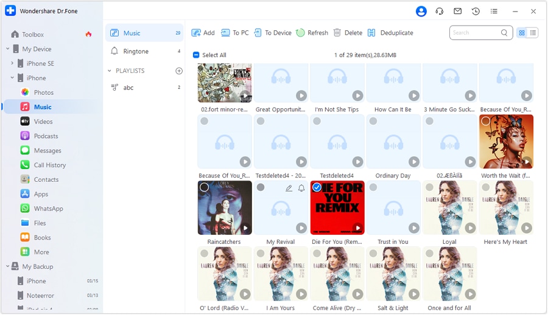This screenshot has width=548, height=315.
Task: Check the Ordinary Day song checkbox
Action: (373, 121)
